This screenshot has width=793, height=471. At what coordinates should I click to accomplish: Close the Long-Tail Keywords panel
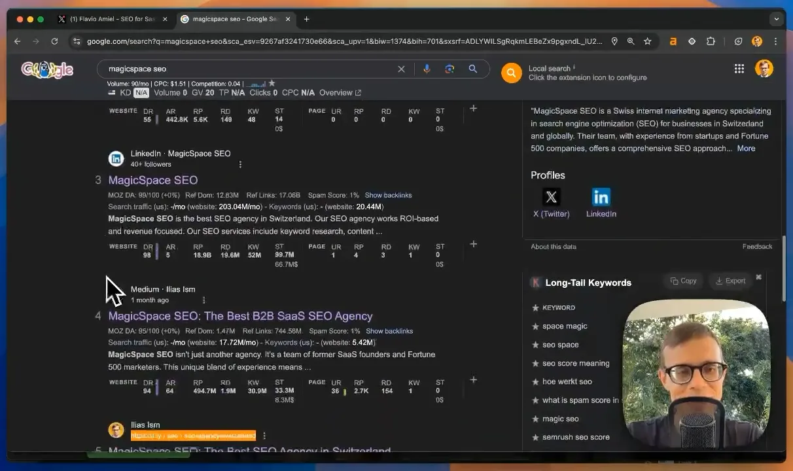758,277
